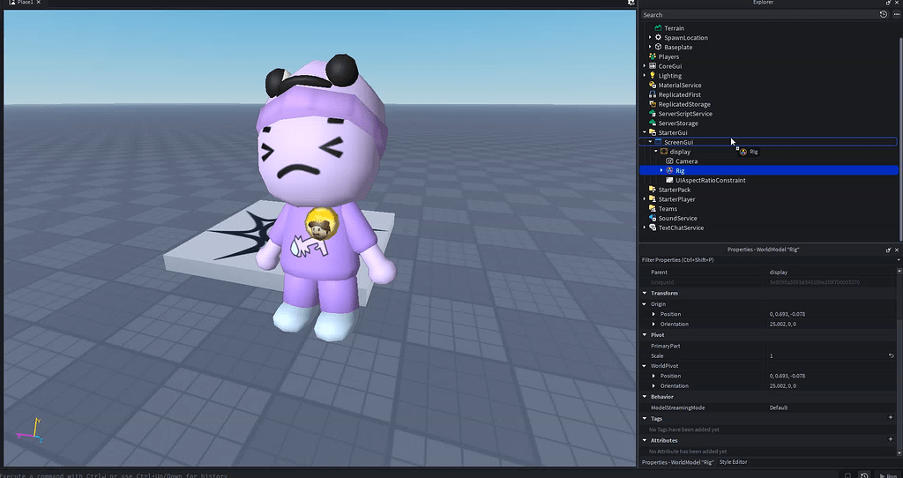Expand the StarterPlayer tree node
The image size is (903, 478).
coord(645,199)
